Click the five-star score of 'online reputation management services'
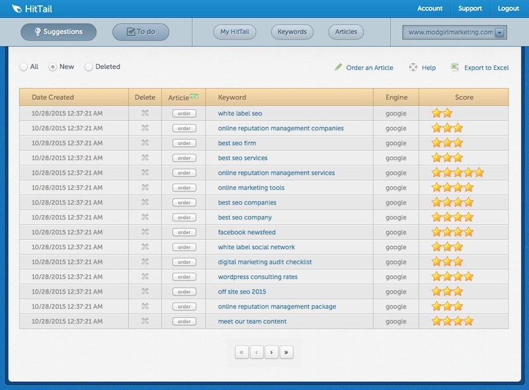 (458, 173)
